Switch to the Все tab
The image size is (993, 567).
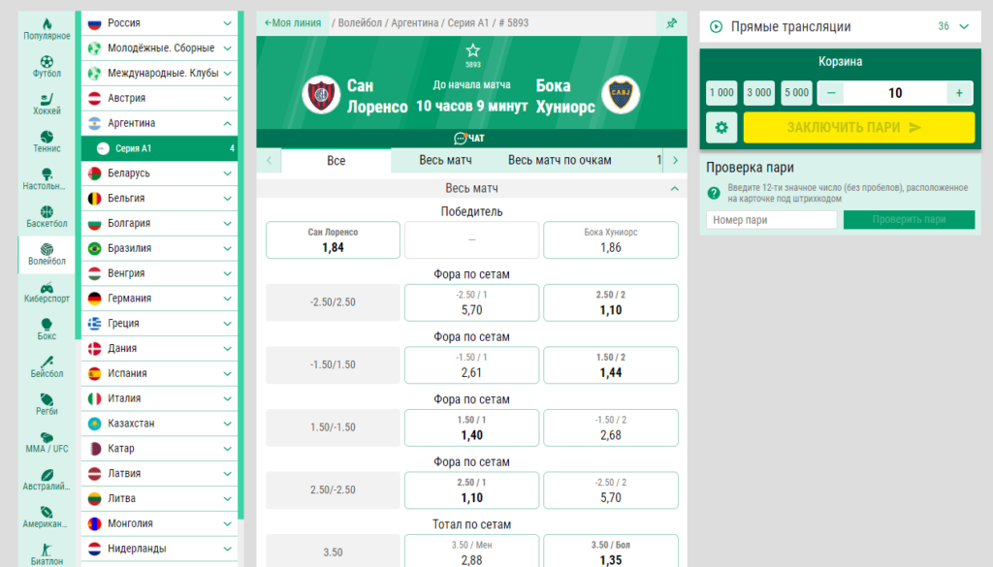coord(336,161)
